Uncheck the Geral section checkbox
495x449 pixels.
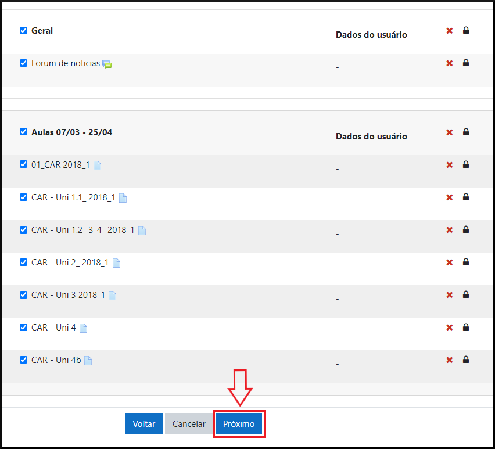24,31
